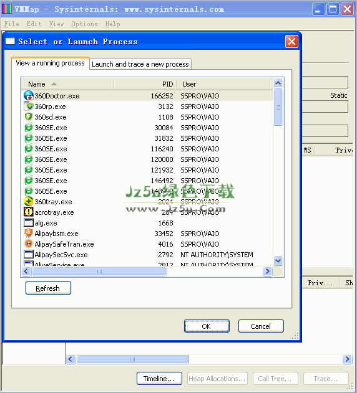Sort process list by PID column
Viewport: 357px width, 393px height.
point(145,84)
